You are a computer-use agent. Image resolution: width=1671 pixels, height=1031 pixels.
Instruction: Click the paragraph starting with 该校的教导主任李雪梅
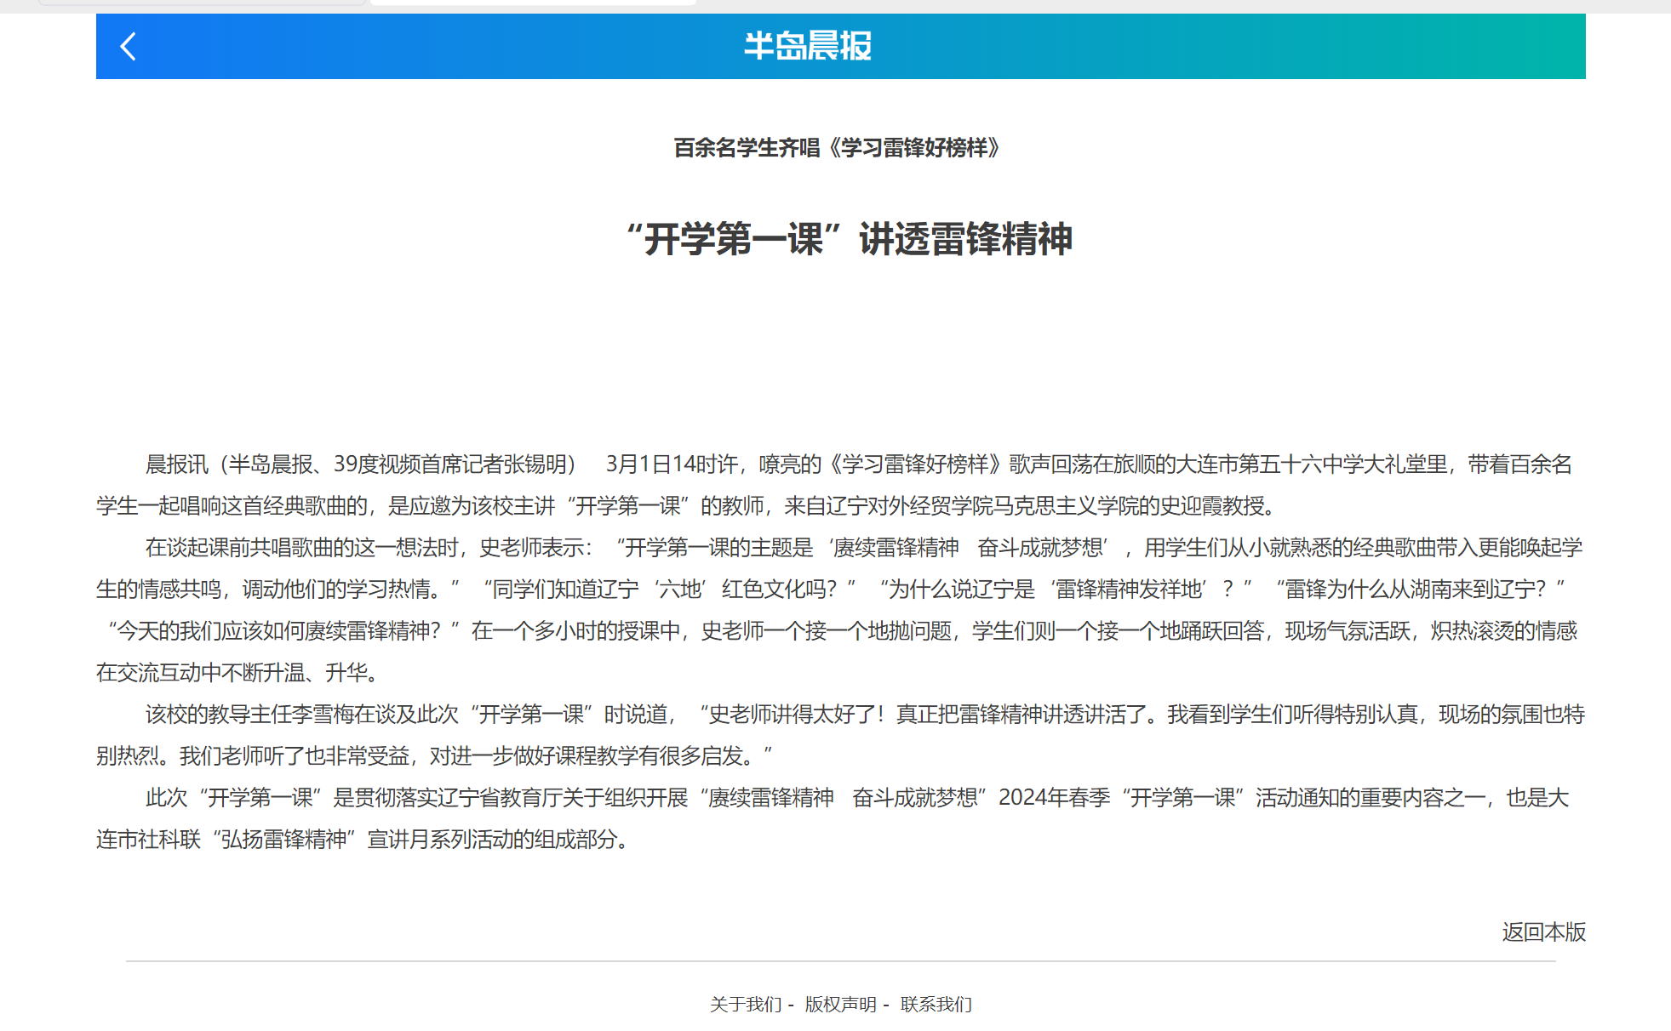click(x=840, y=735)
